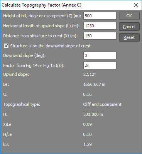Viewport: 142px width, 154px height.
Task: Toggle Structure is on downwind slope checkbox
Action: click(6, 46)
